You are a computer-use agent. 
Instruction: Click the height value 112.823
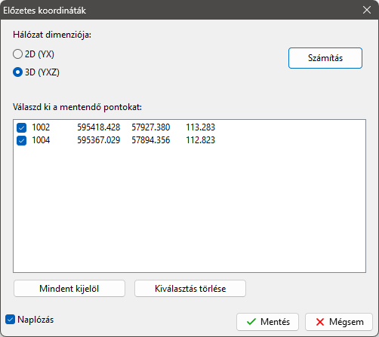pyautogui.click(x=201, y=140)
